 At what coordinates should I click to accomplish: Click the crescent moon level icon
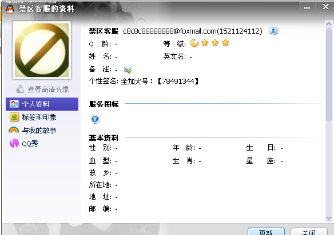pyautogui.click(x=194, y=43)
